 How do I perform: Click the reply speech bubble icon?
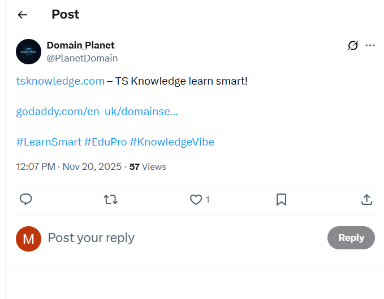pos(25,199)
